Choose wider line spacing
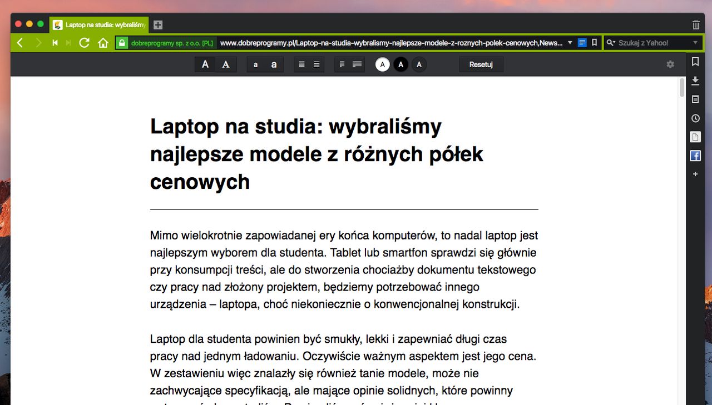Viewport: 712px width, 405px height. coord(317,64)
